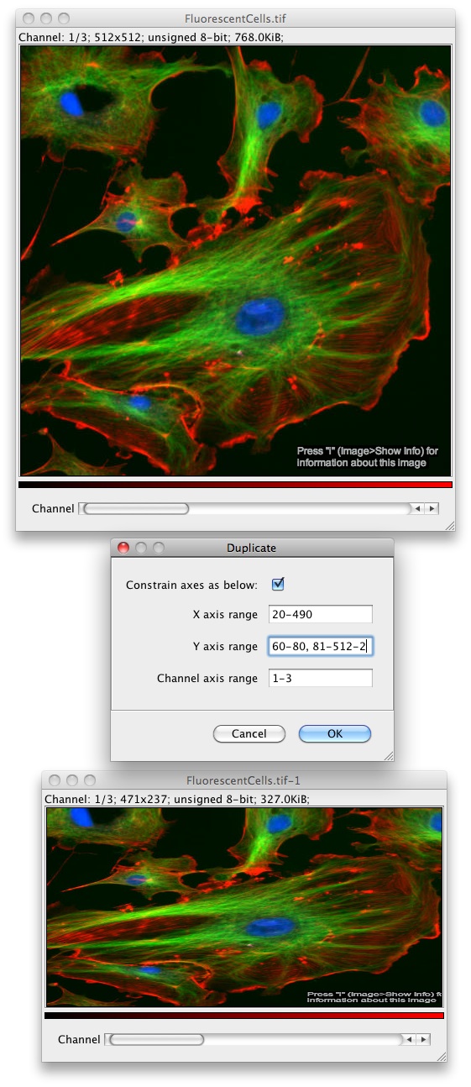Click the red color bar under the top image
Screen dimensions: 471x1087
235,485
